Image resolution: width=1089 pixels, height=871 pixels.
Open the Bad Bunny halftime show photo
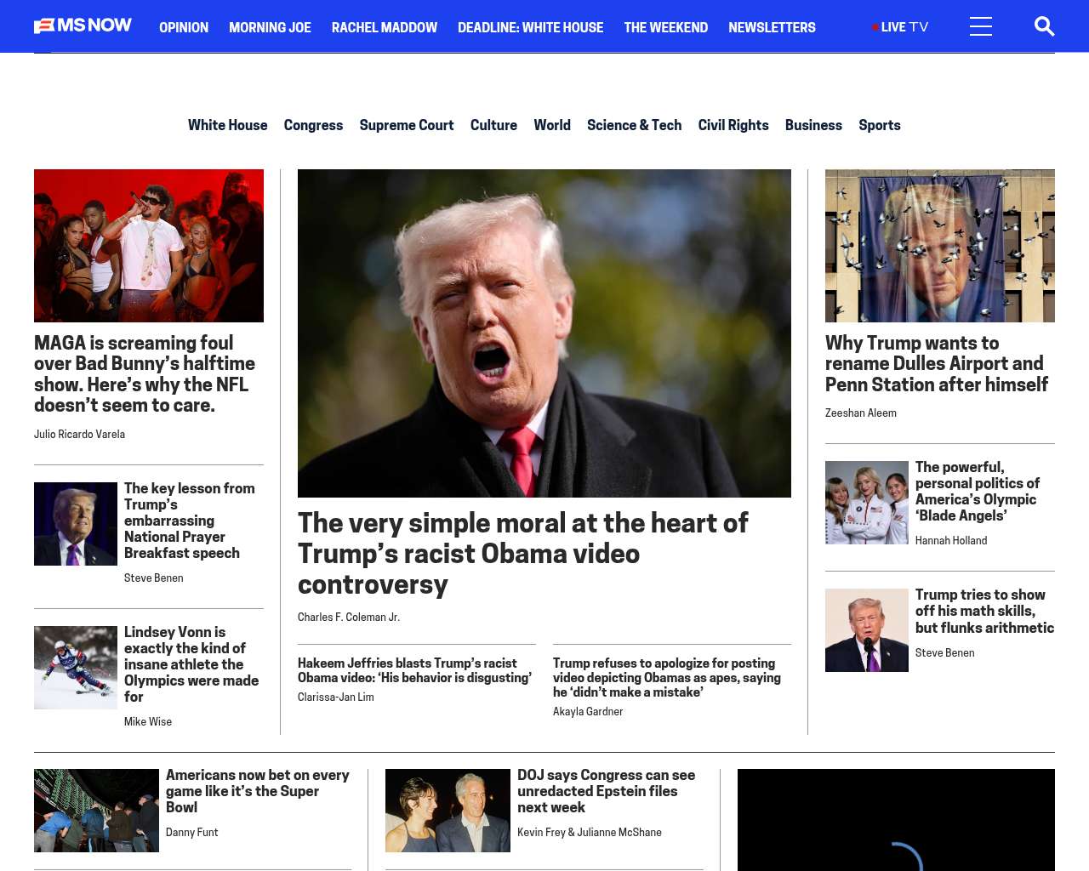tap(149, 246)
